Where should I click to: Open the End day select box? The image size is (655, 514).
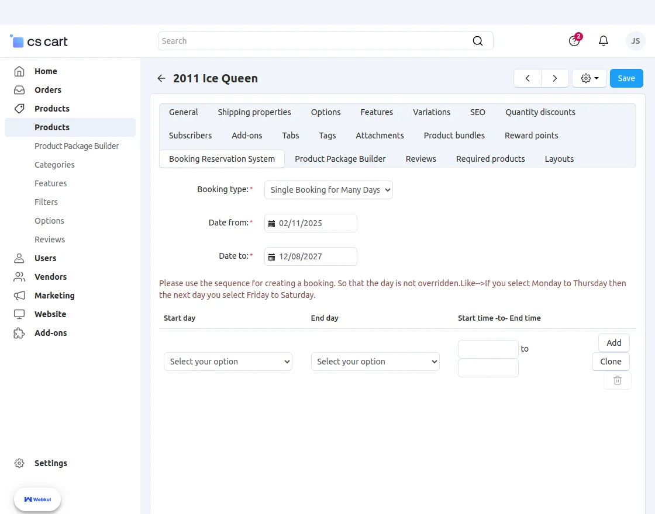[x=375, y=362]
